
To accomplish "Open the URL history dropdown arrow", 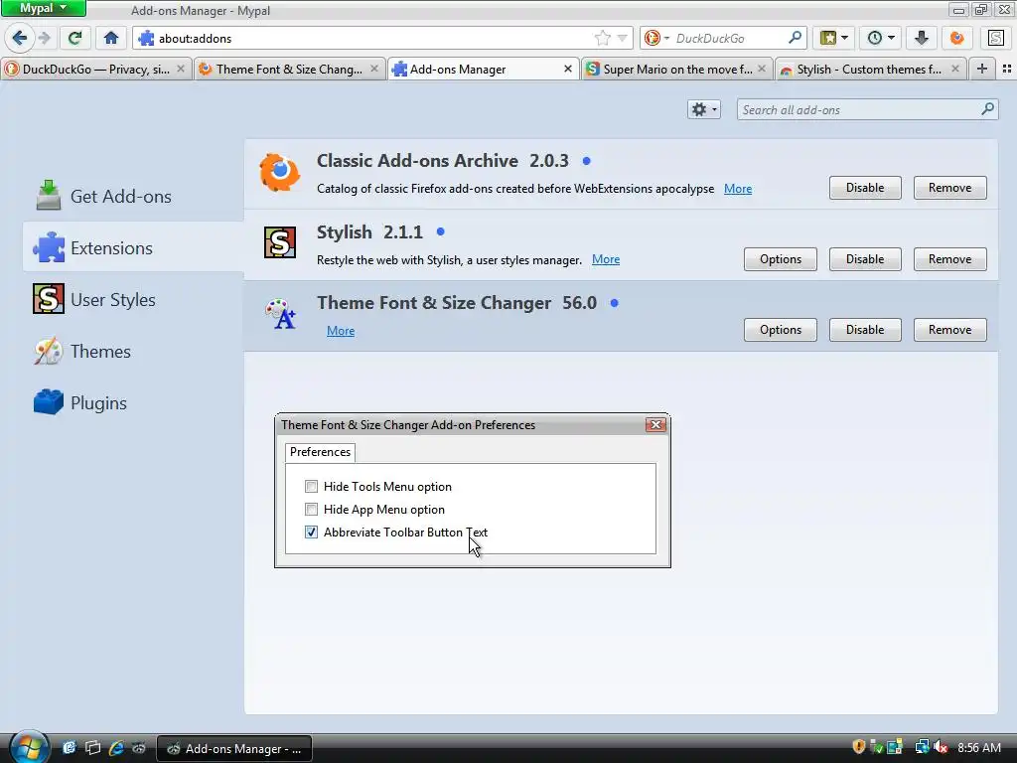I will click(622, 39).
